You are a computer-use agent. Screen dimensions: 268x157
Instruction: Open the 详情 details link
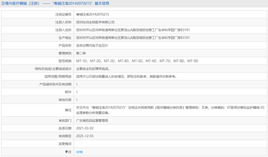(79, 152)
